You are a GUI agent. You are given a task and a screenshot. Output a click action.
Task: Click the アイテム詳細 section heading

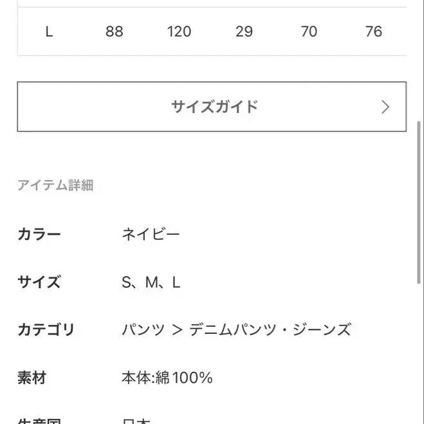55,186
